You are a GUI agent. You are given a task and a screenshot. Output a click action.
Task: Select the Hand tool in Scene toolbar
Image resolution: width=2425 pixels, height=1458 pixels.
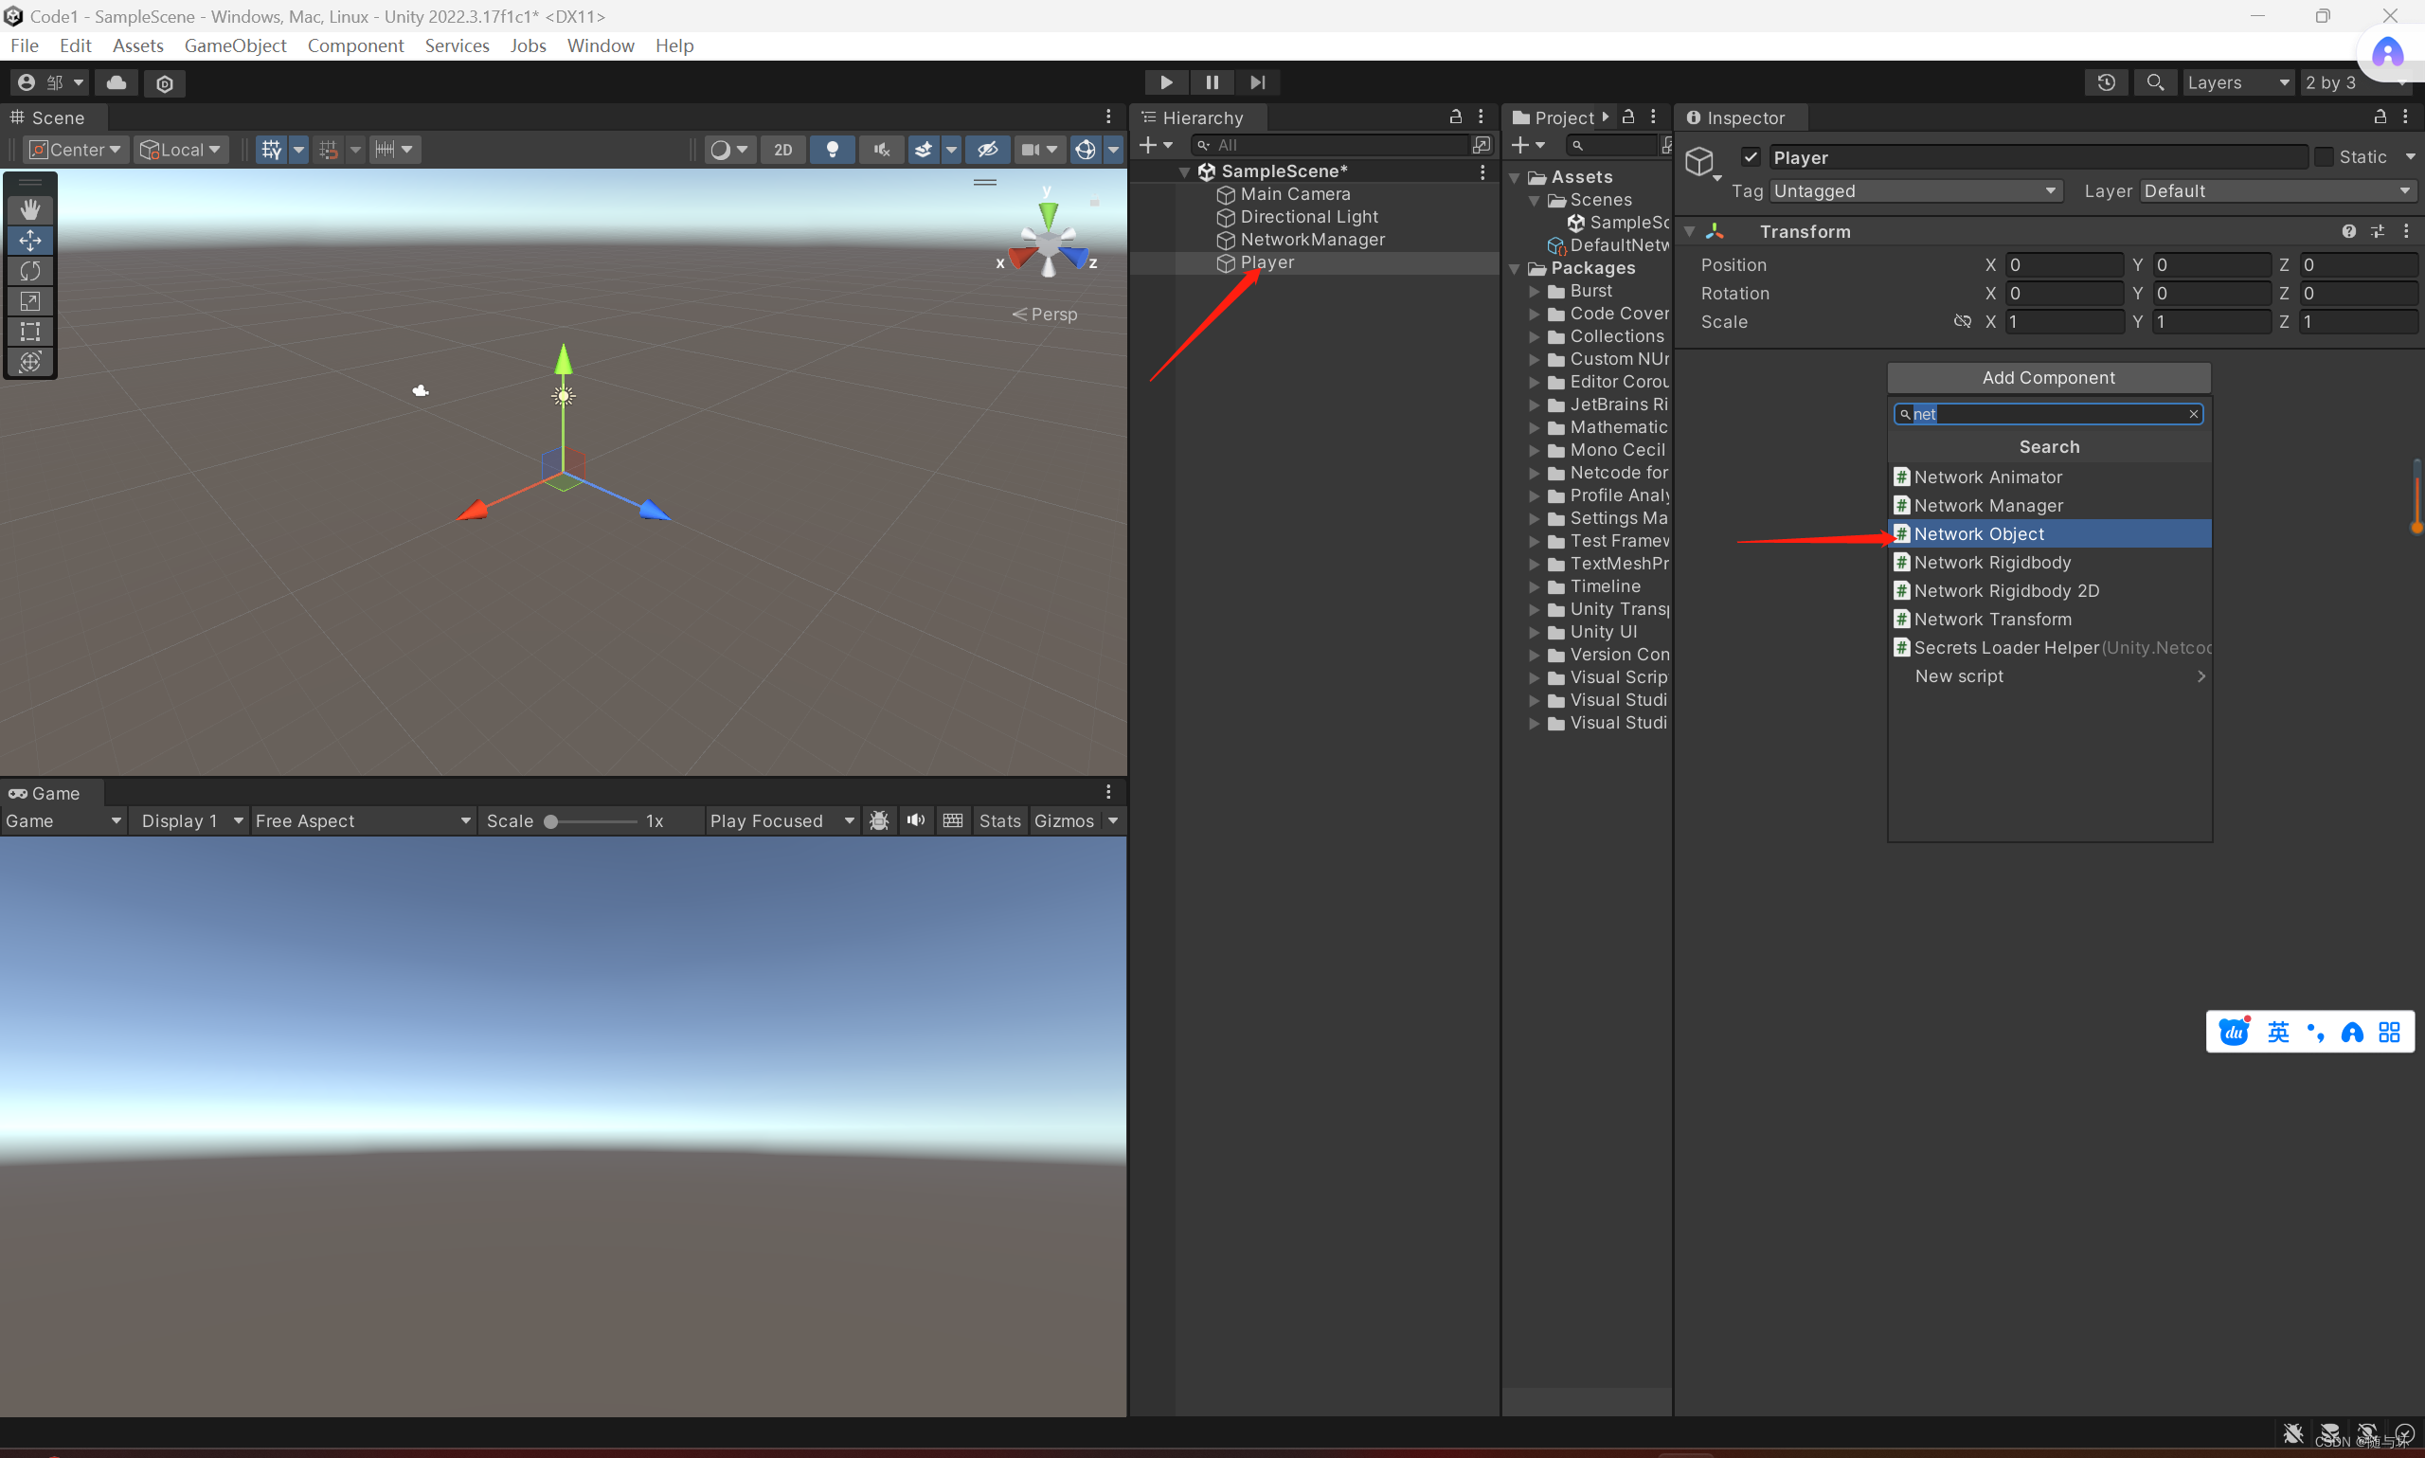click(x=30, y=208)
